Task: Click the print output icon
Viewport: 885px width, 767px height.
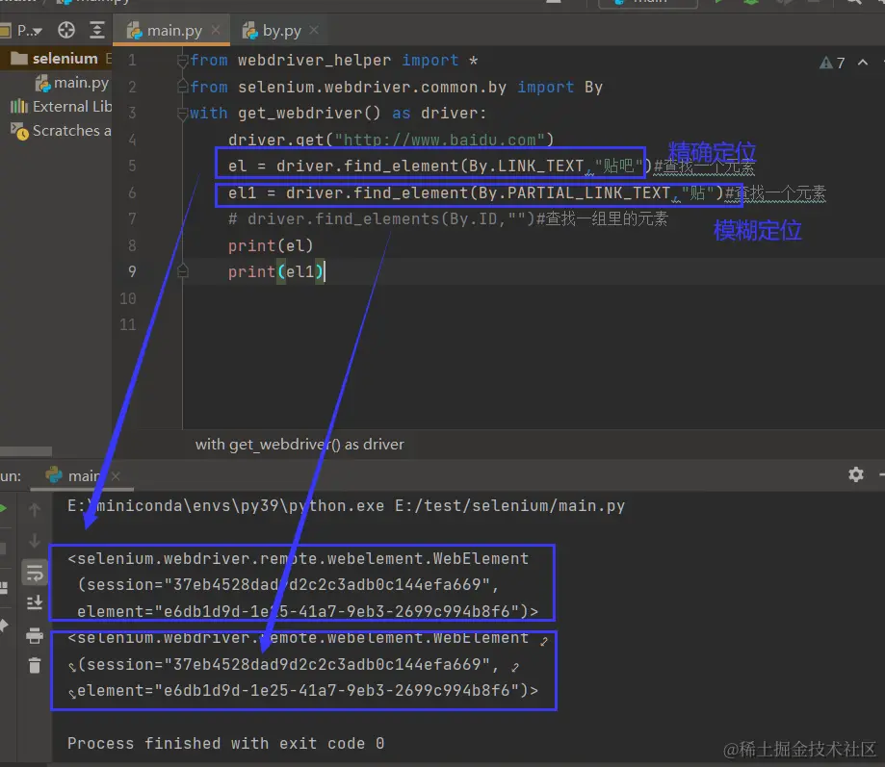Action: tap(35, 635)
